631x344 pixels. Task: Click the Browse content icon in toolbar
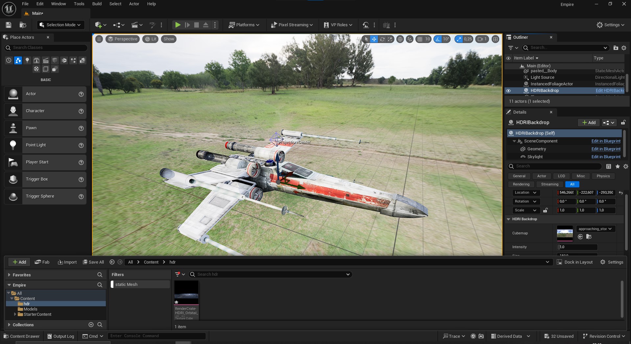[x=23, y=25]
